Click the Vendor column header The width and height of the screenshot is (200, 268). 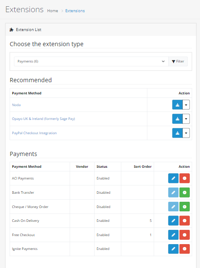coord(82,167)
